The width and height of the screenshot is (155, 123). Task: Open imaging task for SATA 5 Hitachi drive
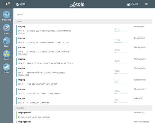(84, 61)
